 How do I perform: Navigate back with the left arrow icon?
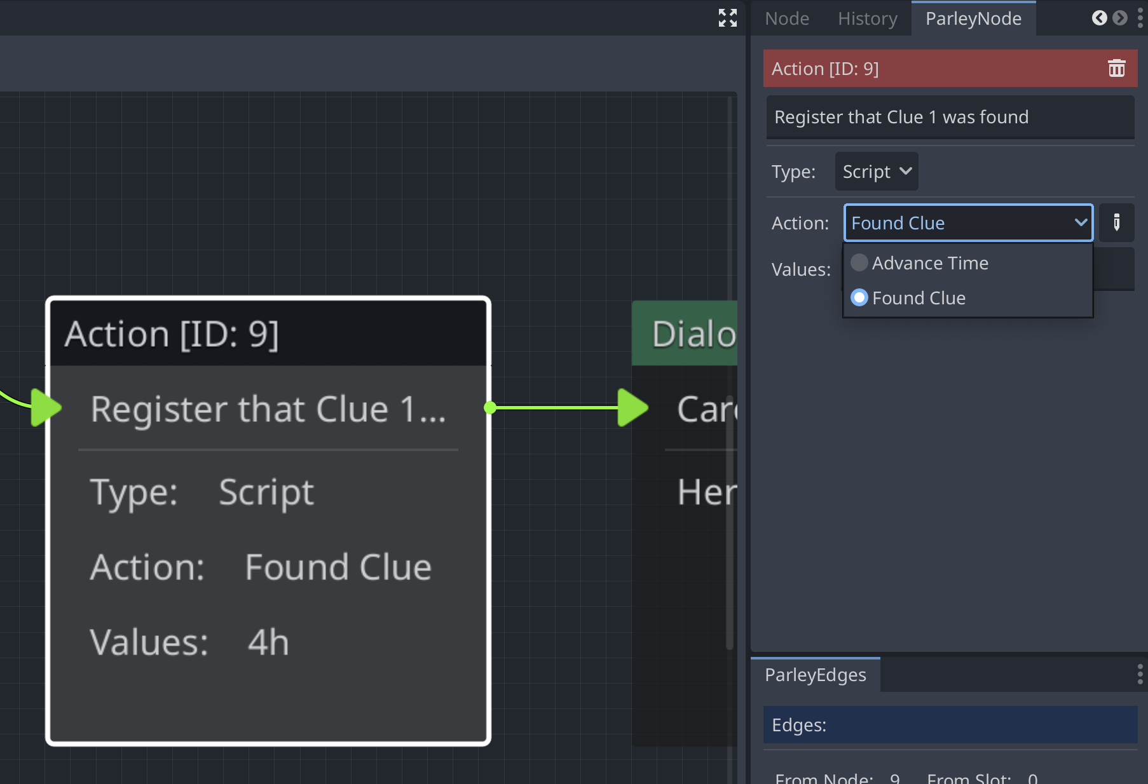pyautogui.click(x=1099, y=18)
